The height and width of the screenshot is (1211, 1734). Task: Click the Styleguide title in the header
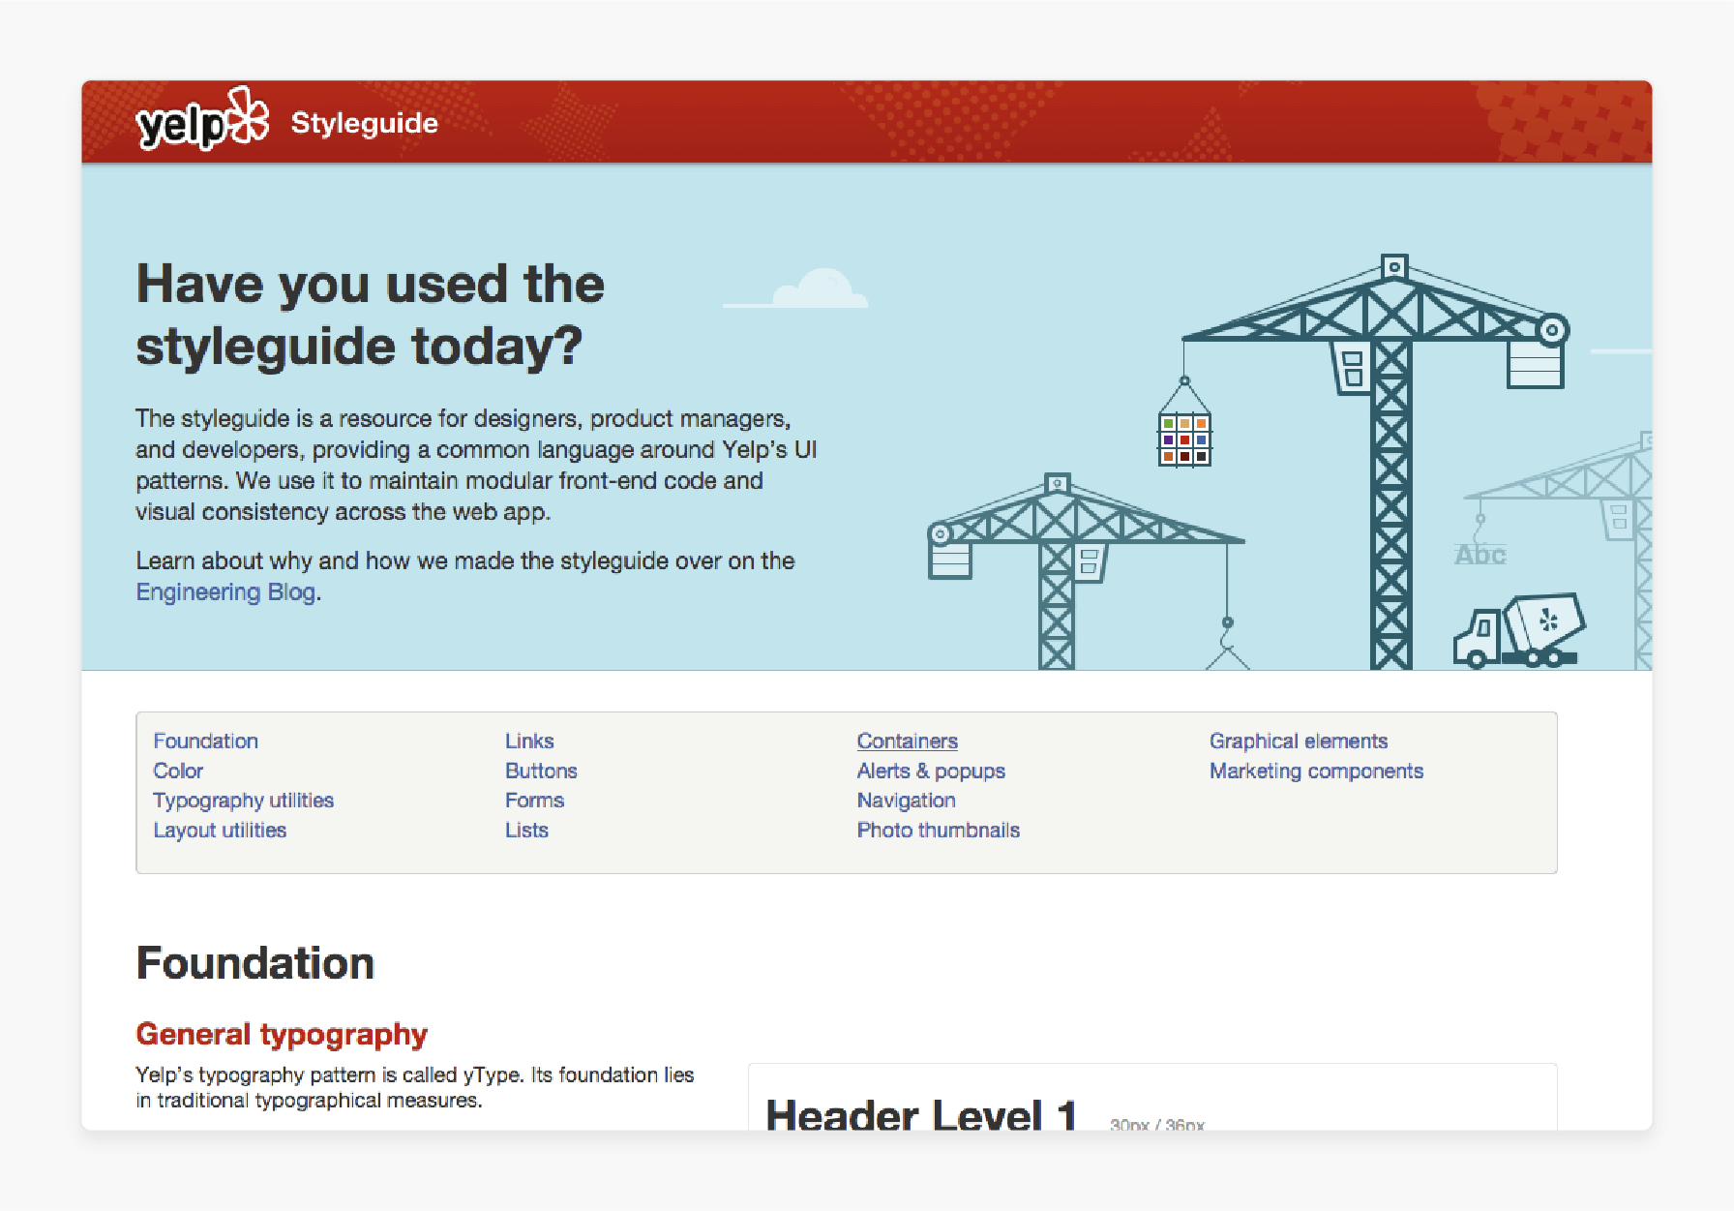pos(365,124)
